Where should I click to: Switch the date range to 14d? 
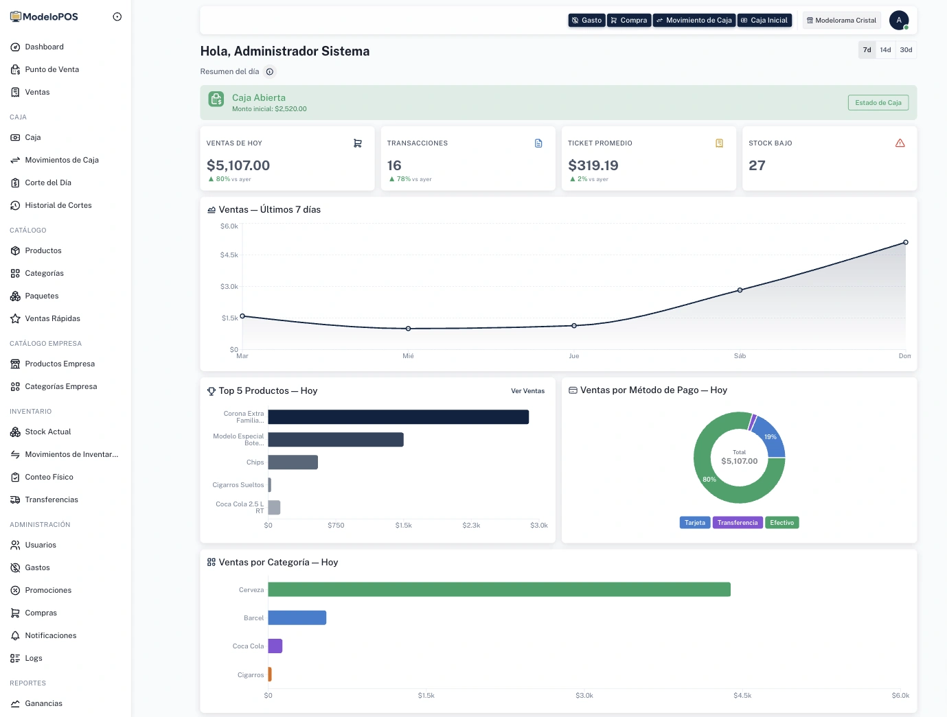pos(885,50)
